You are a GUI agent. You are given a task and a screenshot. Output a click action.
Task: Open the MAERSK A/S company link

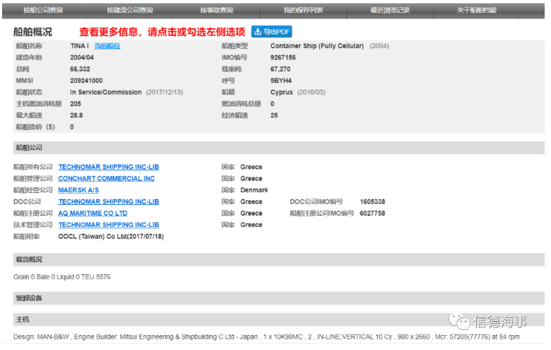pos(78,190)
